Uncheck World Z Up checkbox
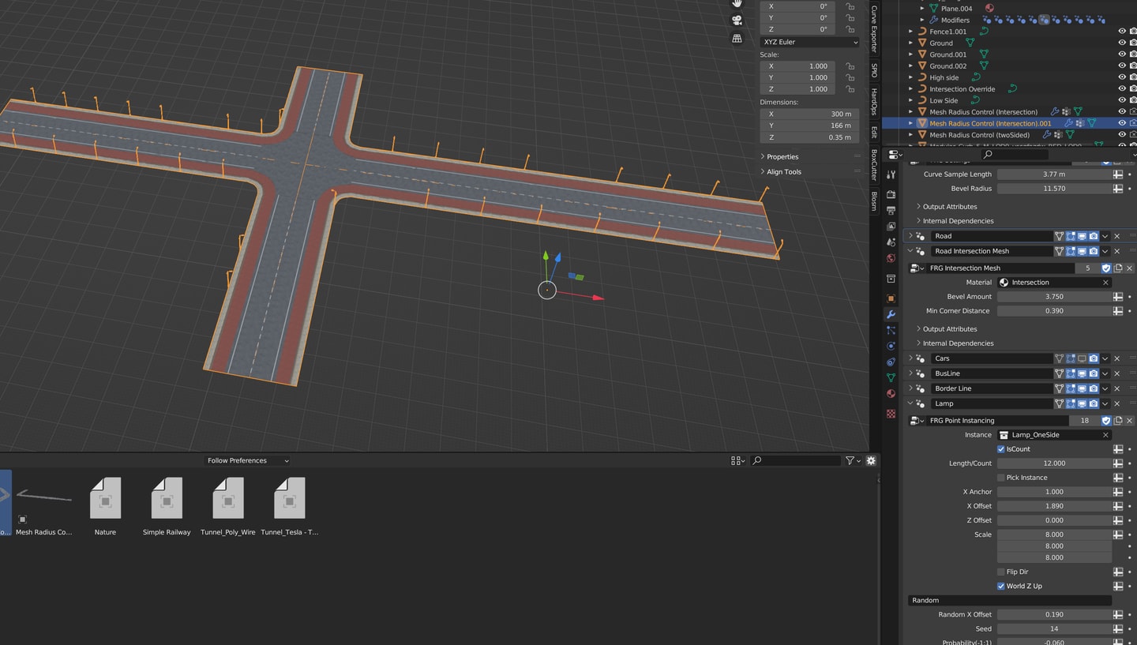1137x645 pixels. coord(1001,586)
